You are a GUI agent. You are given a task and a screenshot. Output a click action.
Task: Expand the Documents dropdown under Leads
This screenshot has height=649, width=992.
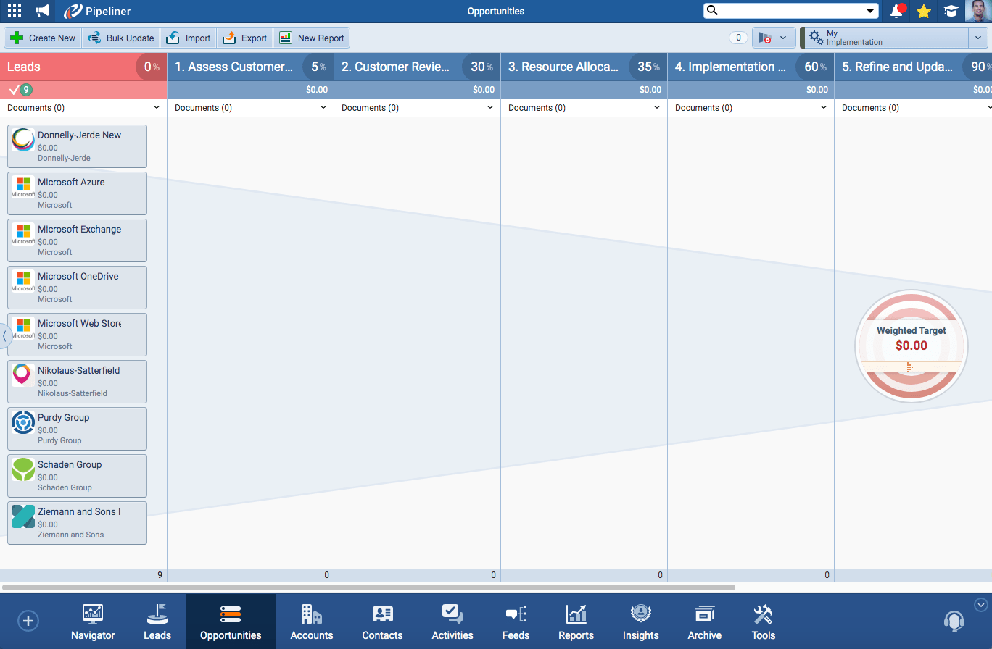click(x=157, y=108)
